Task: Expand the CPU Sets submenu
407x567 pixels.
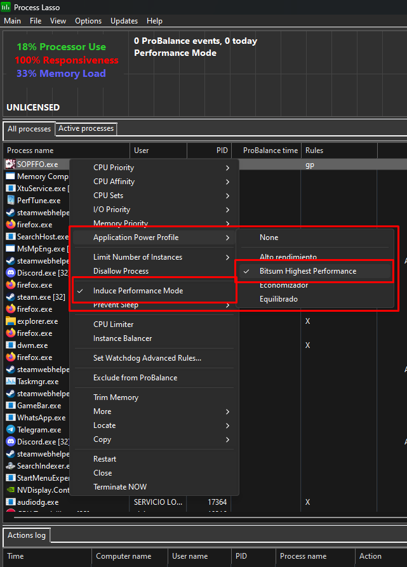Action: pos(154,196)
